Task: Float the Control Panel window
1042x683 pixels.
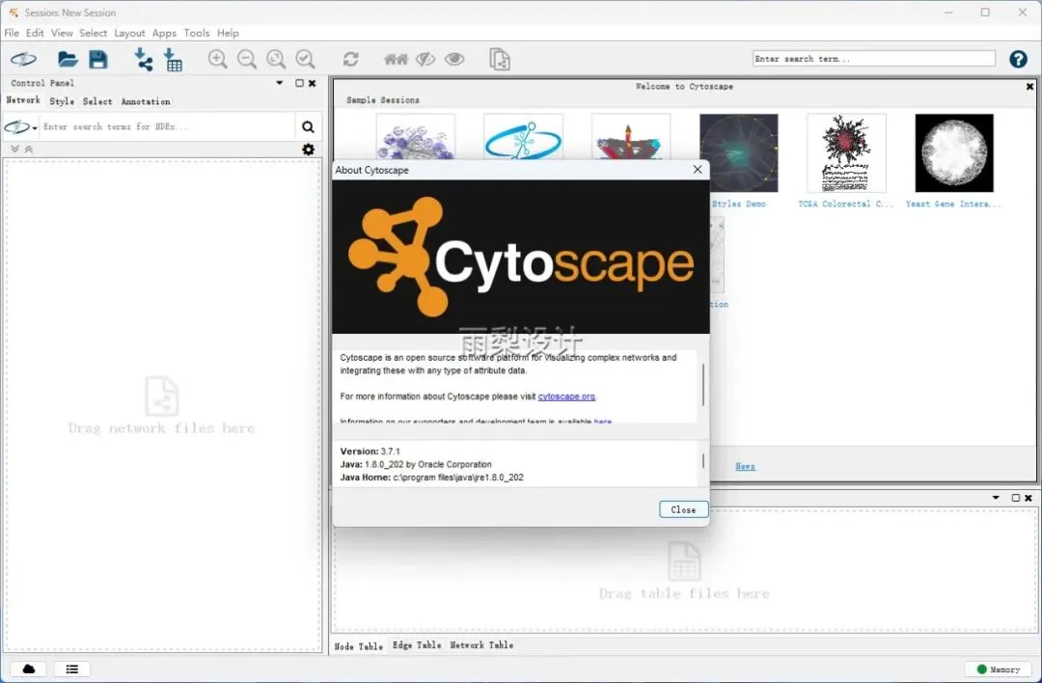Action: tap(299, 83)
